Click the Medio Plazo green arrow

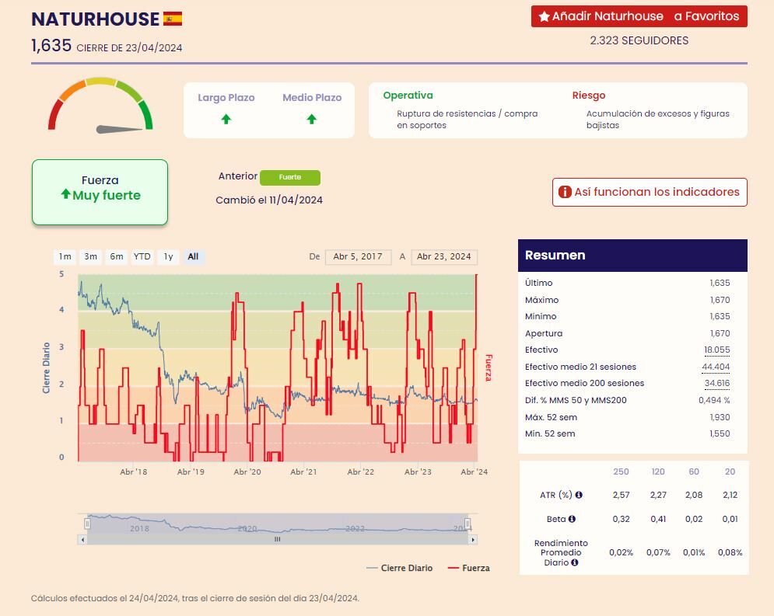pyautogui.click(x=311, y=119)
